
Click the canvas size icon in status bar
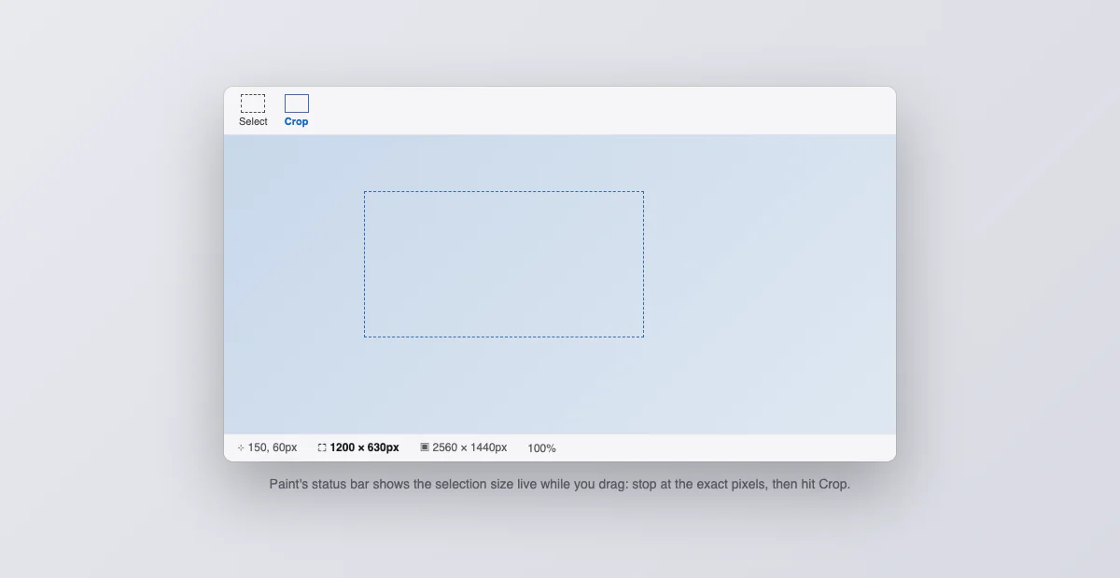pyautogui.click(x=425, y=447)
